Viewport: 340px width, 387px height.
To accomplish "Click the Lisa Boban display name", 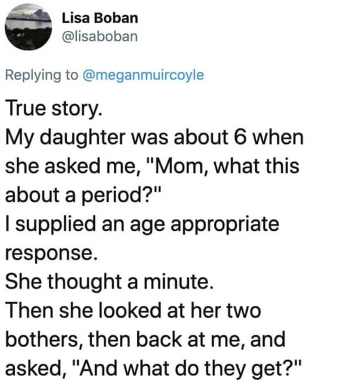I will click(x=100, y=18).
